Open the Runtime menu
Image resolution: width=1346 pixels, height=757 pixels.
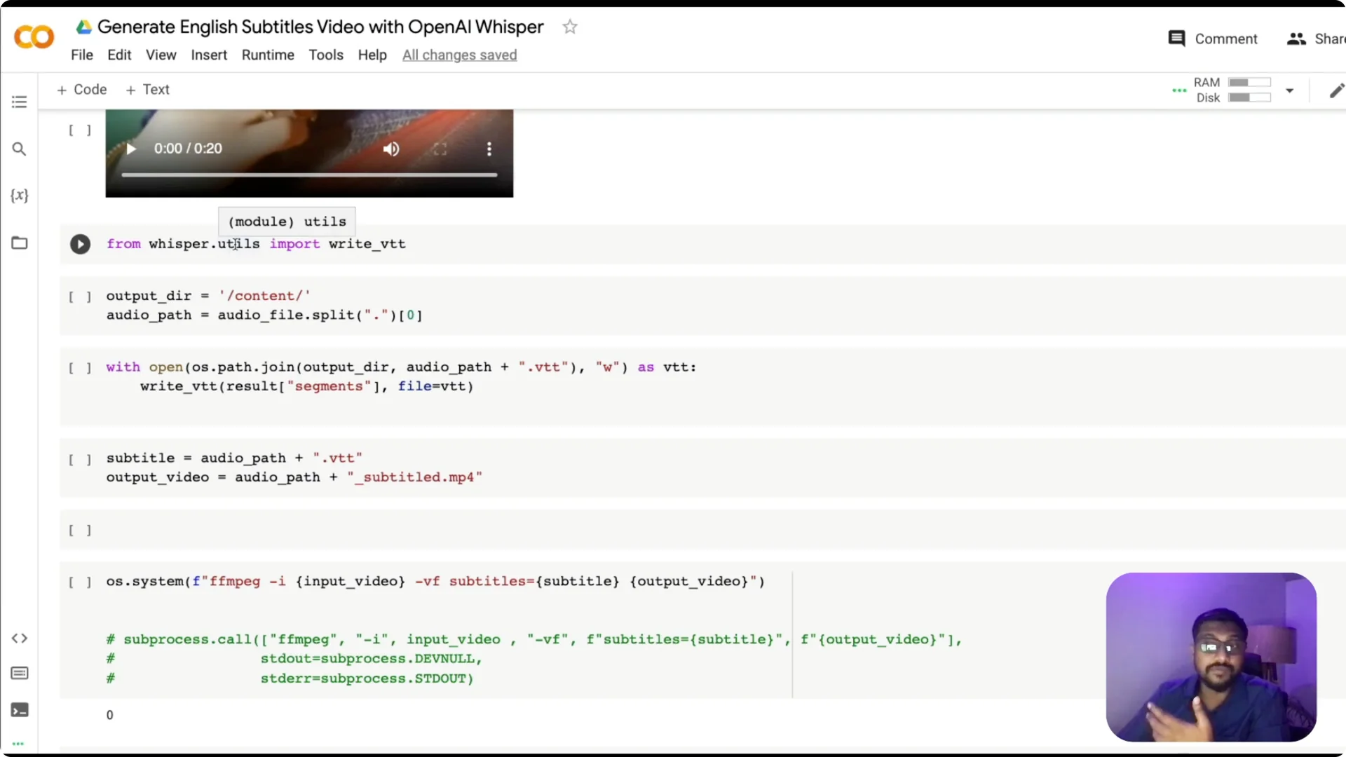268,55
